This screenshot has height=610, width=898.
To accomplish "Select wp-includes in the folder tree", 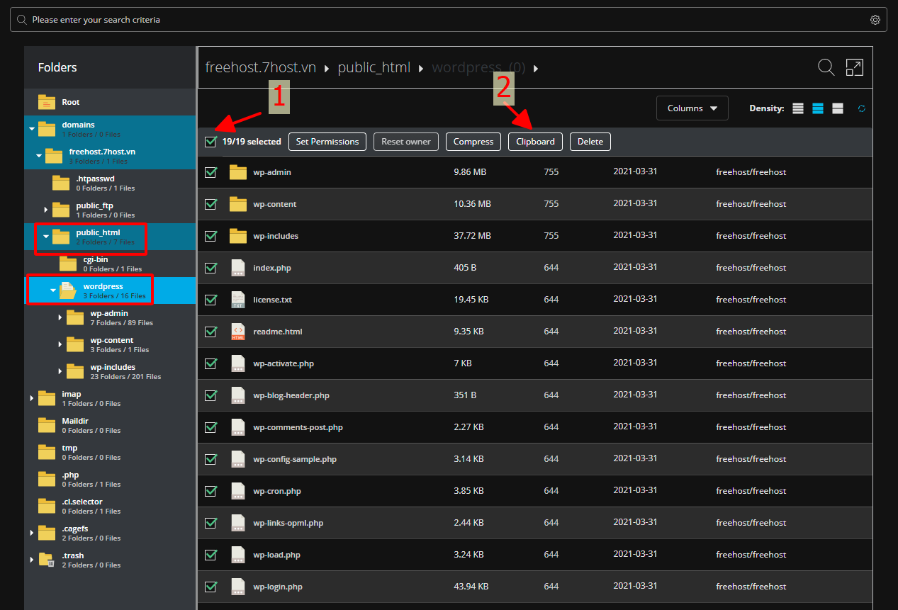I will [113, 367].
